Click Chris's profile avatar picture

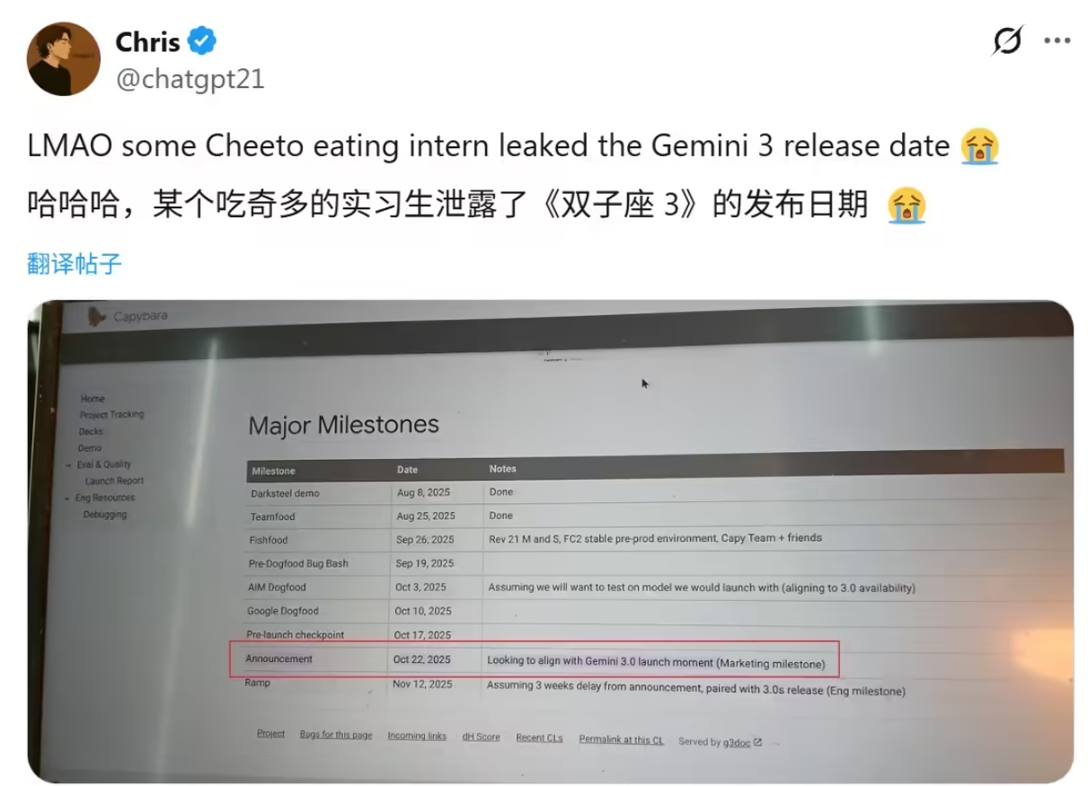(x=63, y=58)
